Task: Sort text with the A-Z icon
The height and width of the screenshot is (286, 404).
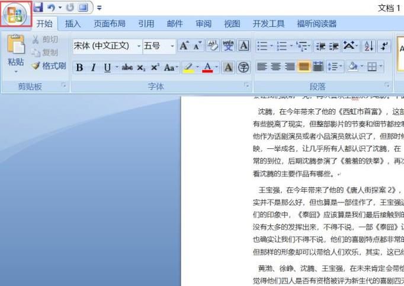Action: click(x=369, y=46)
